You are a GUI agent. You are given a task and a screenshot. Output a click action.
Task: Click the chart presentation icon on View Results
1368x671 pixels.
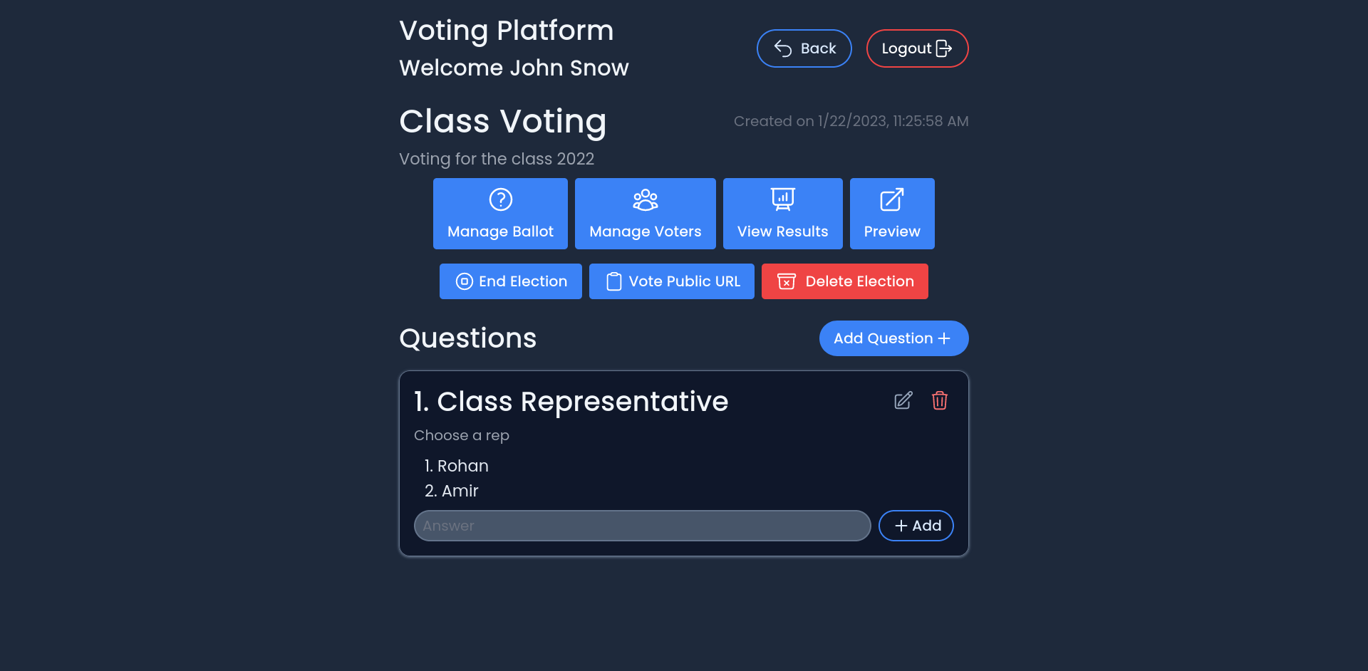point(783,199)
